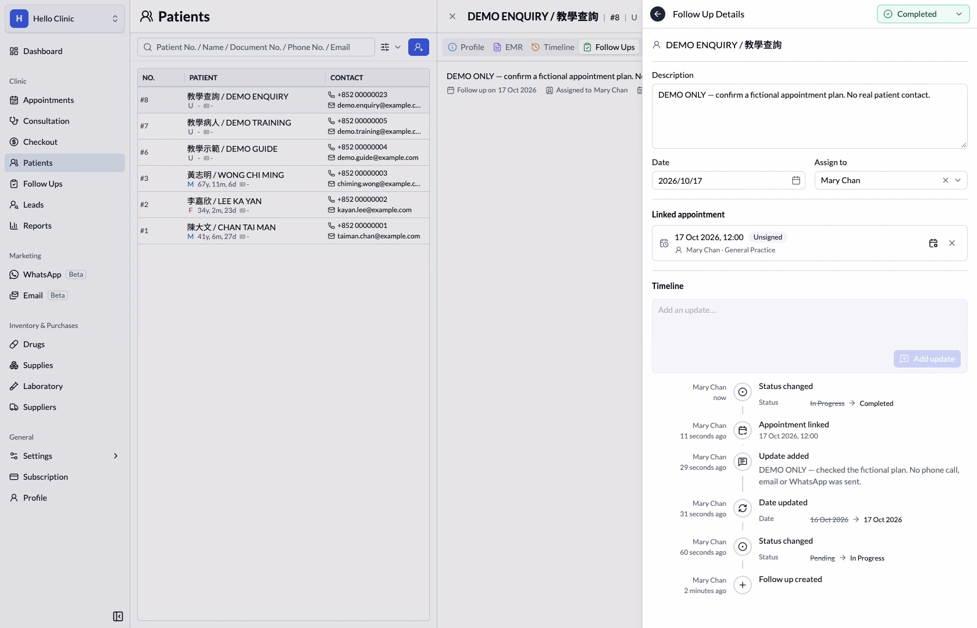Select patient row LEE KA YAN
Viewport: 977px width, 628px height.
[x=283, y=205]
